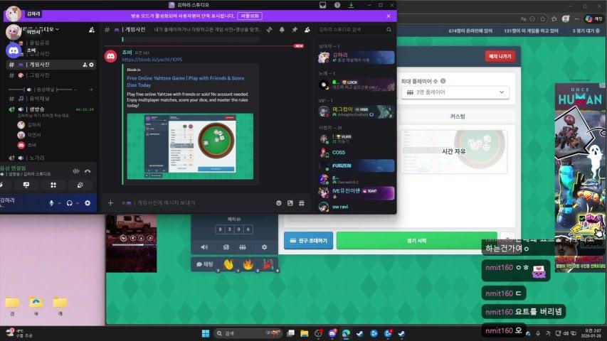This screenshot has width=607, height=341.
Task: Click the invite people icon beside server name
Action: tap(92, 30)
